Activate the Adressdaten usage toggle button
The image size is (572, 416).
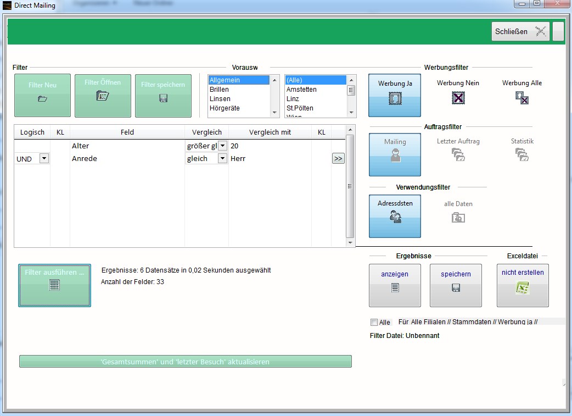pyautogui.click(x=395, y=216)
